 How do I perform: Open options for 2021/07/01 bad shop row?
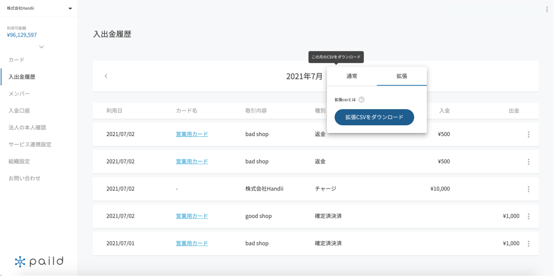(x=528, y=244)
